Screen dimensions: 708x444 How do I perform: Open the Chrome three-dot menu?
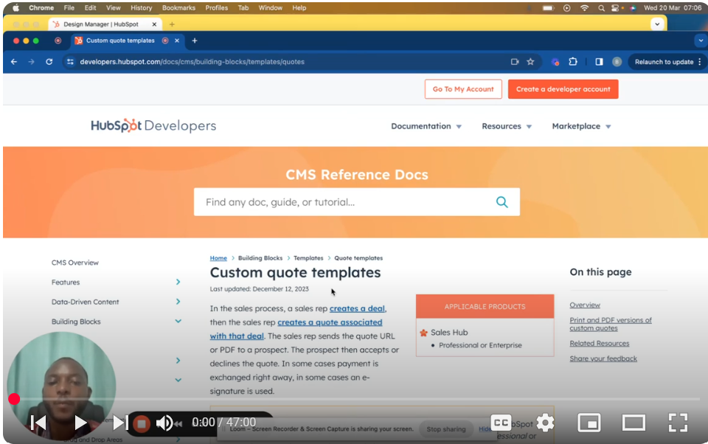(x=700, y=62)
